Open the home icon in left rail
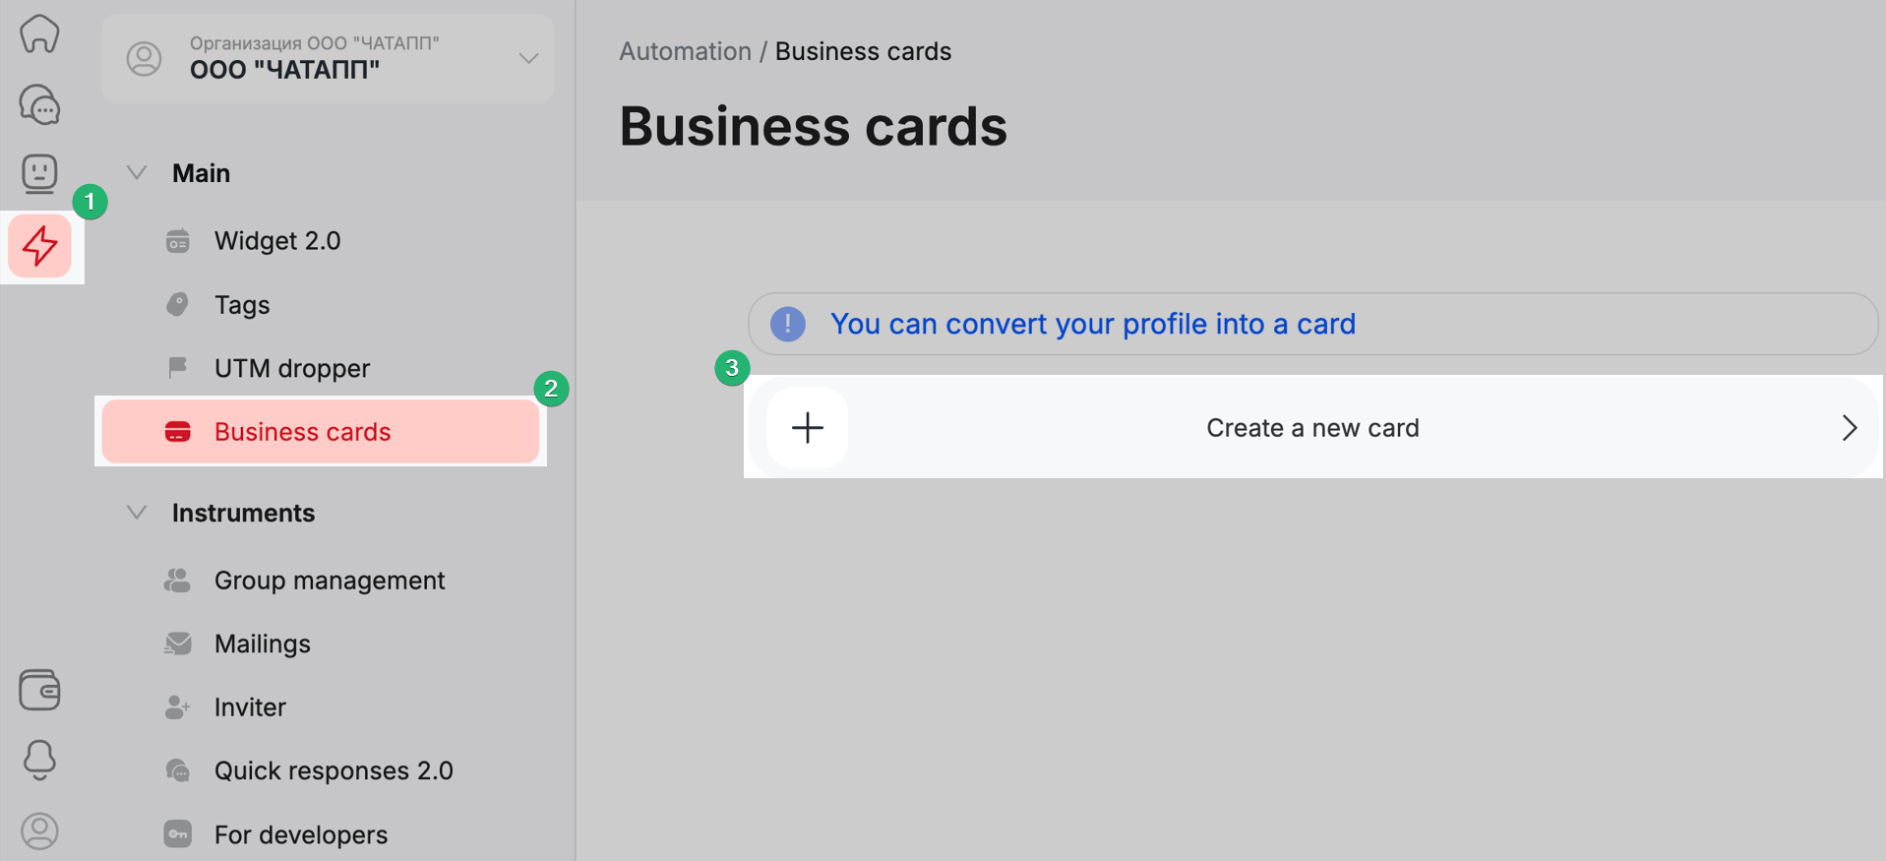 (x=39, y=34)
